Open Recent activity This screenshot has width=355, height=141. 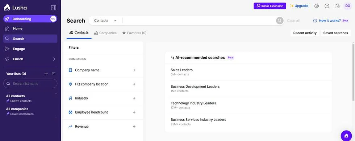(305, 33)
